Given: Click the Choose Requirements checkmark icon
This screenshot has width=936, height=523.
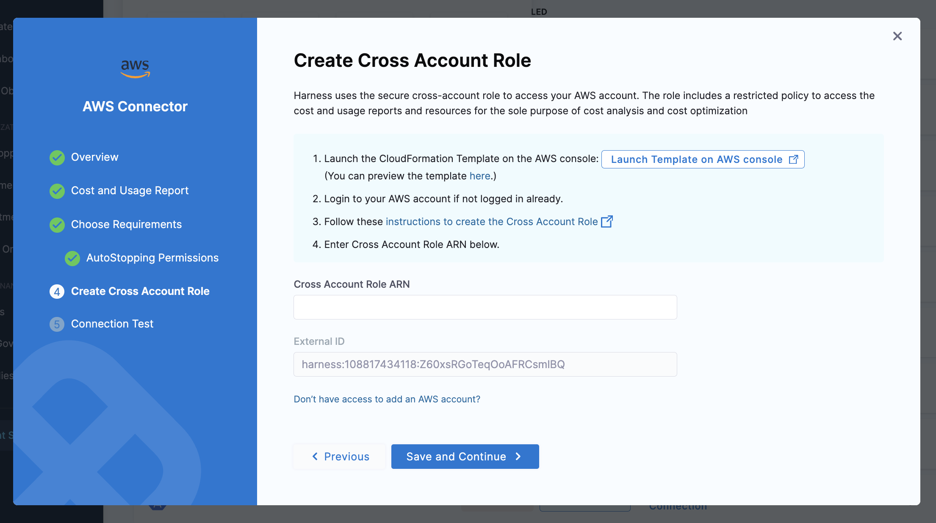Looking at the screenshot, I should click(x=57, y=225).
